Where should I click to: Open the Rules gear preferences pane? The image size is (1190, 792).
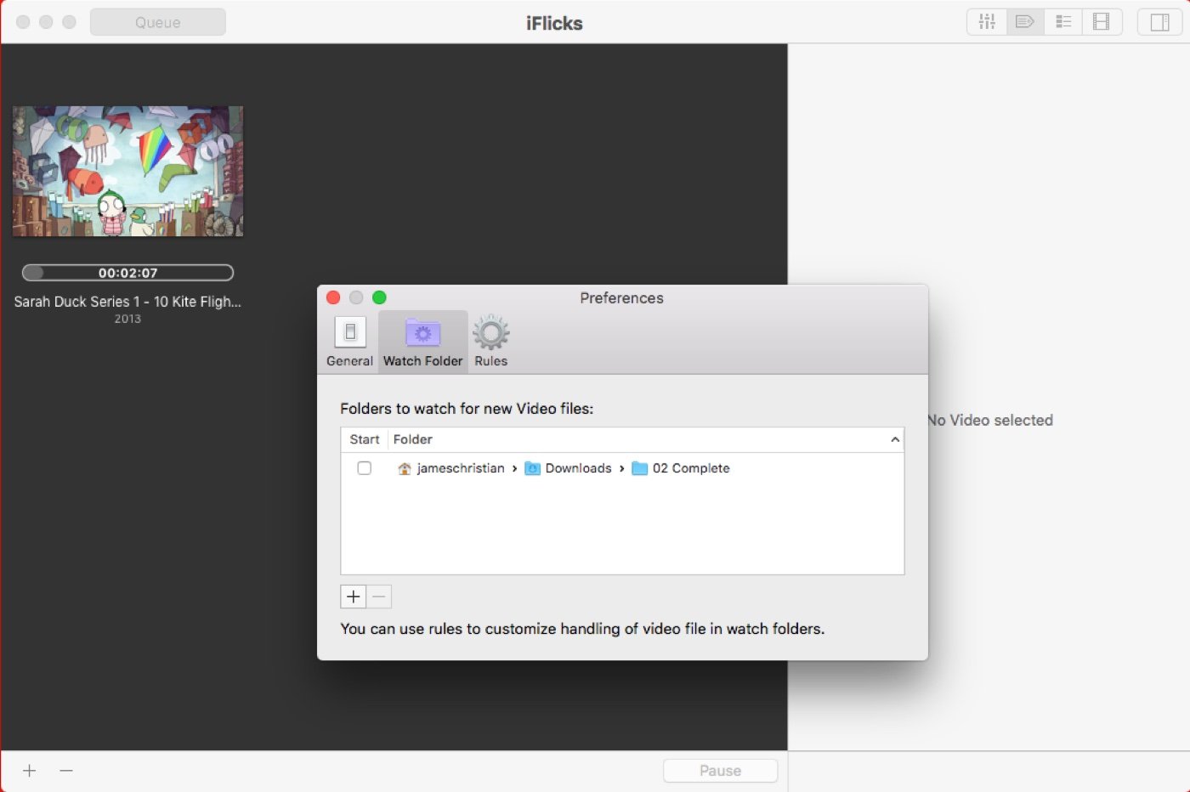[x=490, y=342]
